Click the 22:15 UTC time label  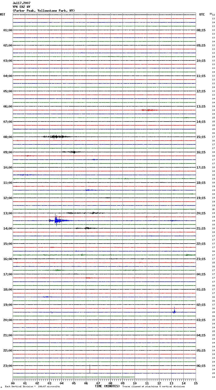[201, 244]
